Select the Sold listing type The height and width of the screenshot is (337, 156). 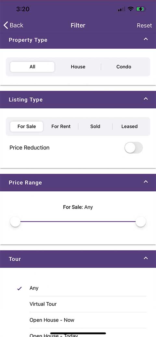click(95, 126)
